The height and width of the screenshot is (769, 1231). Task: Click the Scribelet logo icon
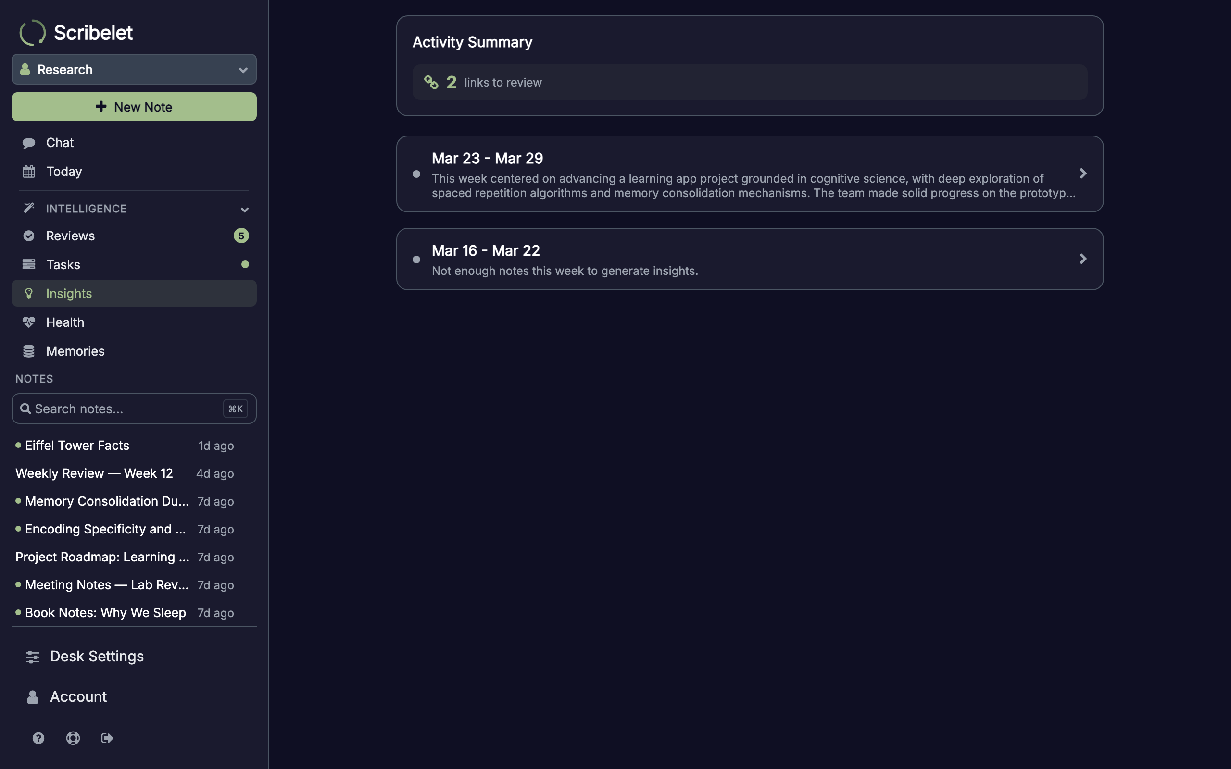[33, 33]
